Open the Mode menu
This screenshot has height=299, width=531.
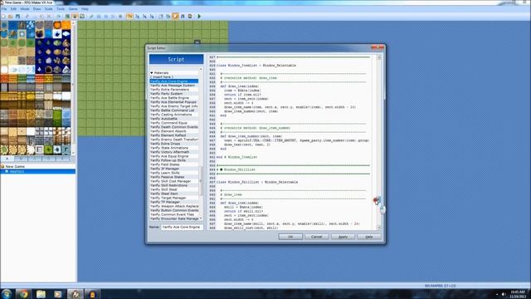(25, 9)
